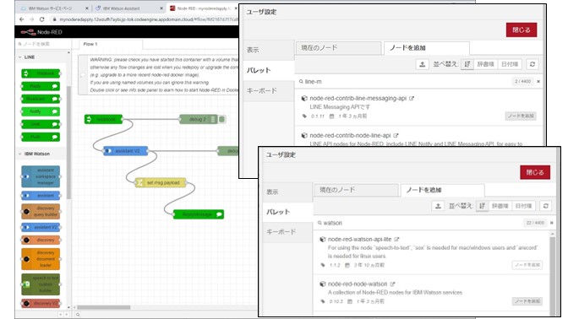Click the upload module icon in watson dialog
The image size is (568, 319).
[x=438, y=206]
